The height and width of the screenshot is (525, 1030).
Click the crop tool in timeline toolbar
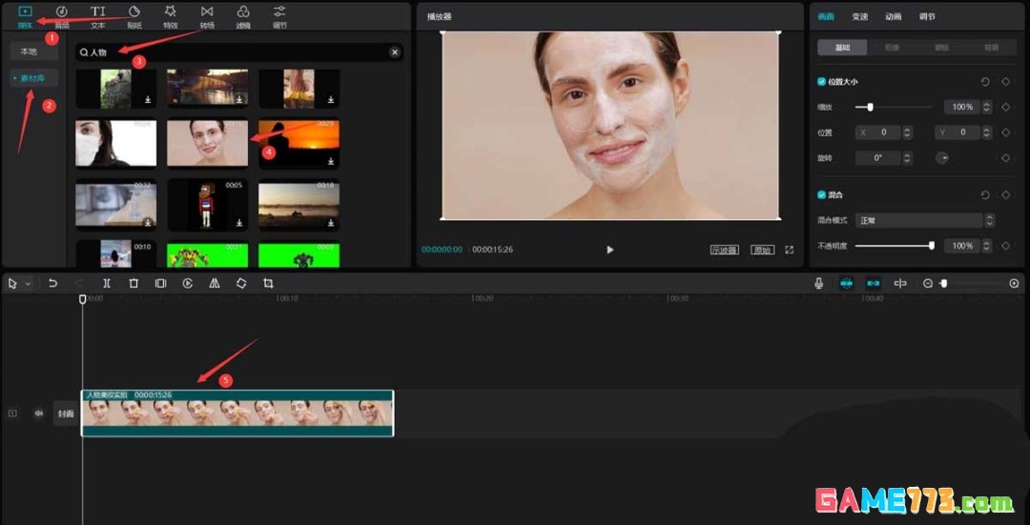[x=268, y=284]
